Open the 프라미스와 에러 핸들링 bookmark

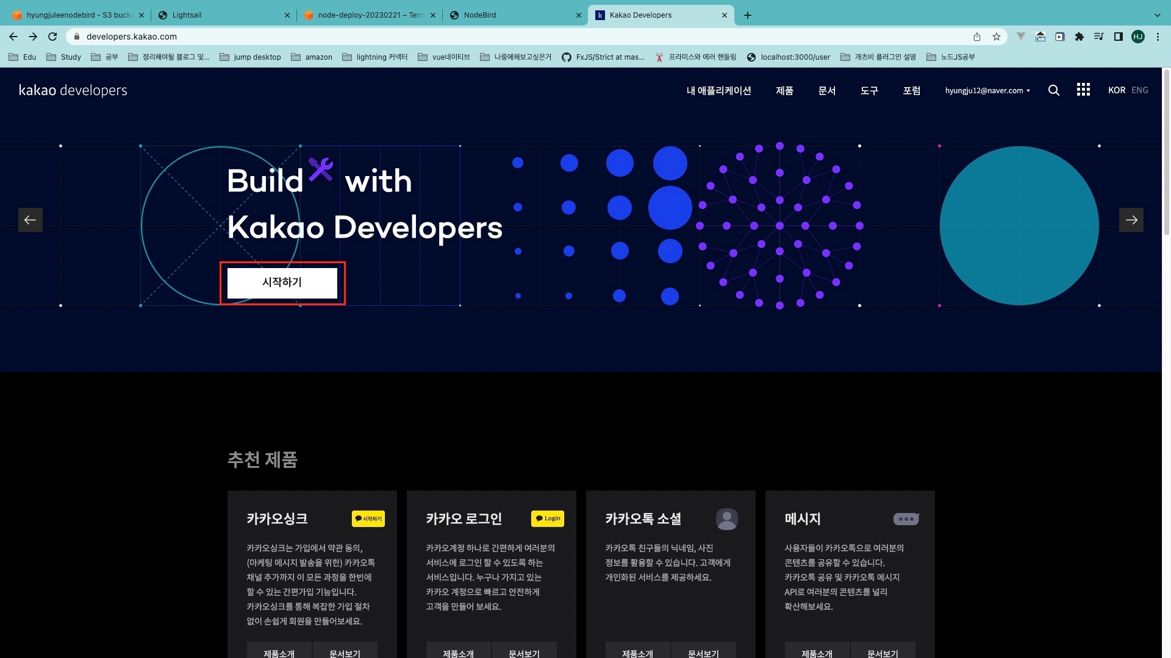pos(696,57)
